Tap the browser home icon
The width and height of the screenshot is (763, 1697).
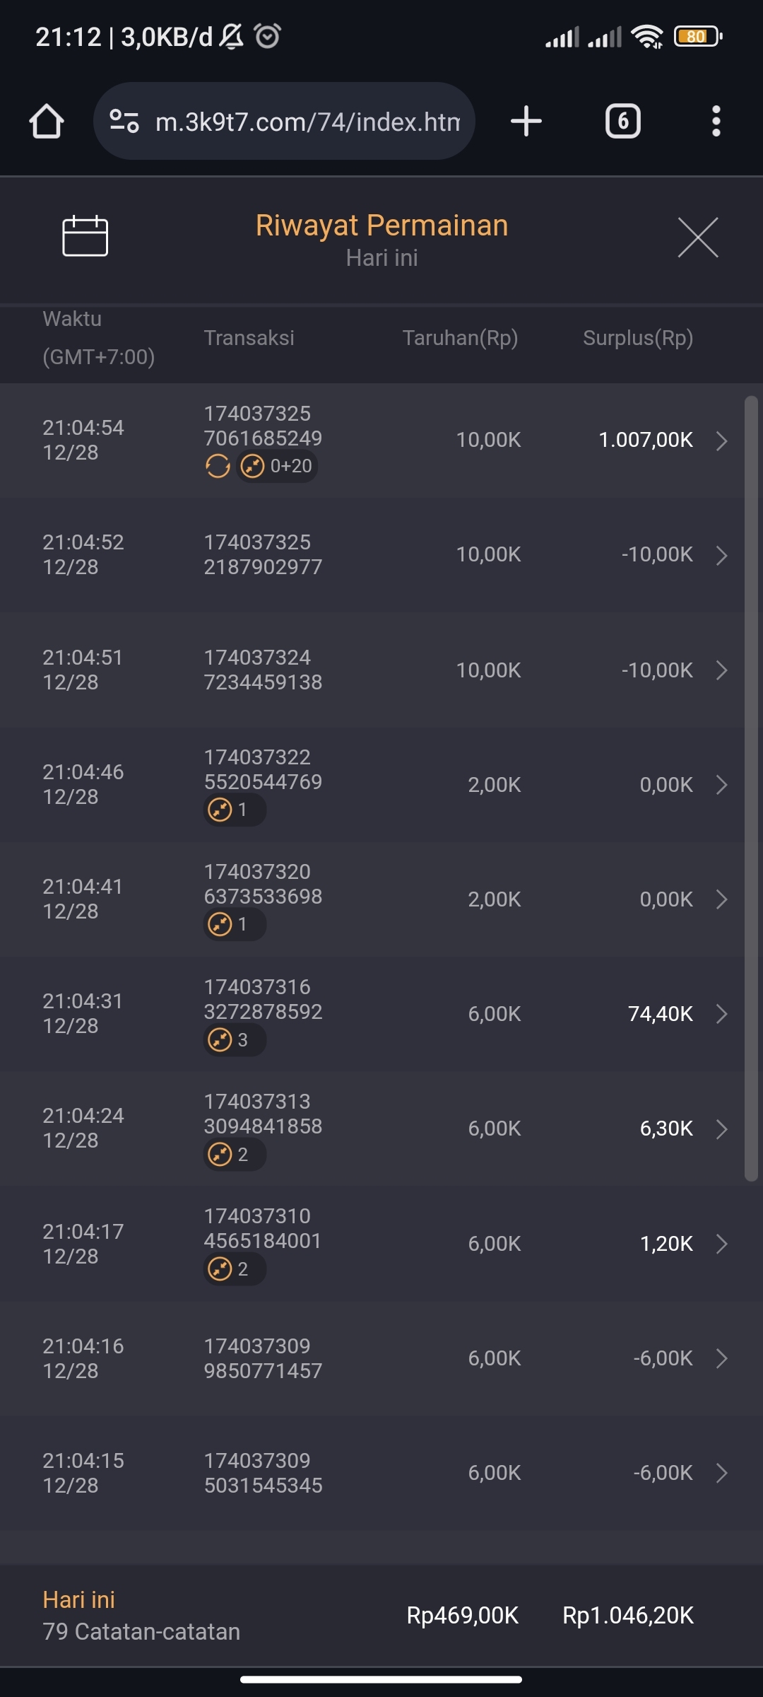tap(47, 122)
